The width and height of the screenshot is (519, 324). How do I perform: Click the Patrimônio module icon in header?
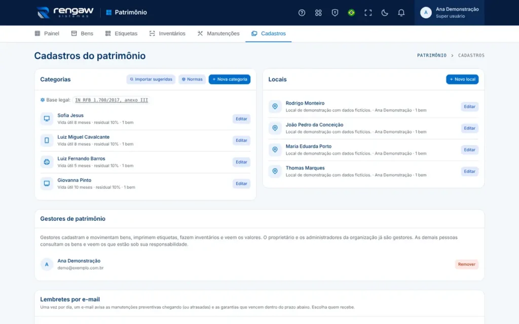tap(108, 12)
